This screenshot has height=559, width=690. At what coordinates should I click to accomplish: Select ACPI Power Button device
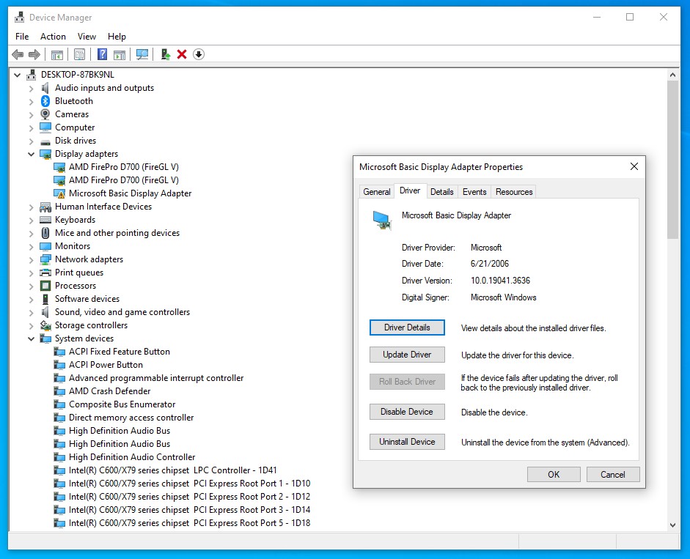tap(106, 365)
